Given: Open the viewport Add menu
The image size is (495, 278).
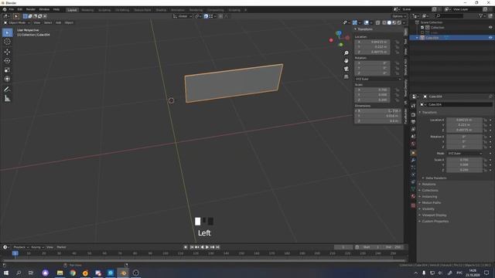Looking at the screenshot, I should point(59,22).
